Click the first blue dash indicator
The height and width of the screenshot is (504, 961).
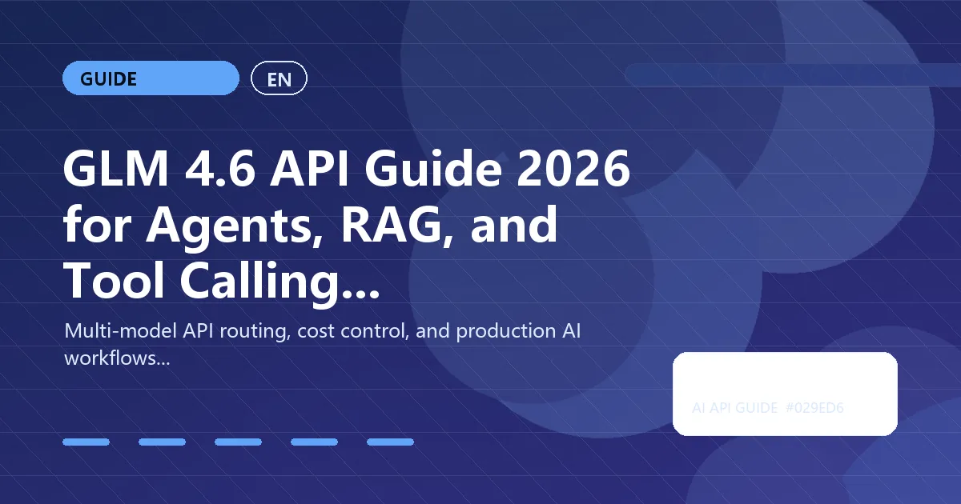pyautogui.click(x=87, y=441)
